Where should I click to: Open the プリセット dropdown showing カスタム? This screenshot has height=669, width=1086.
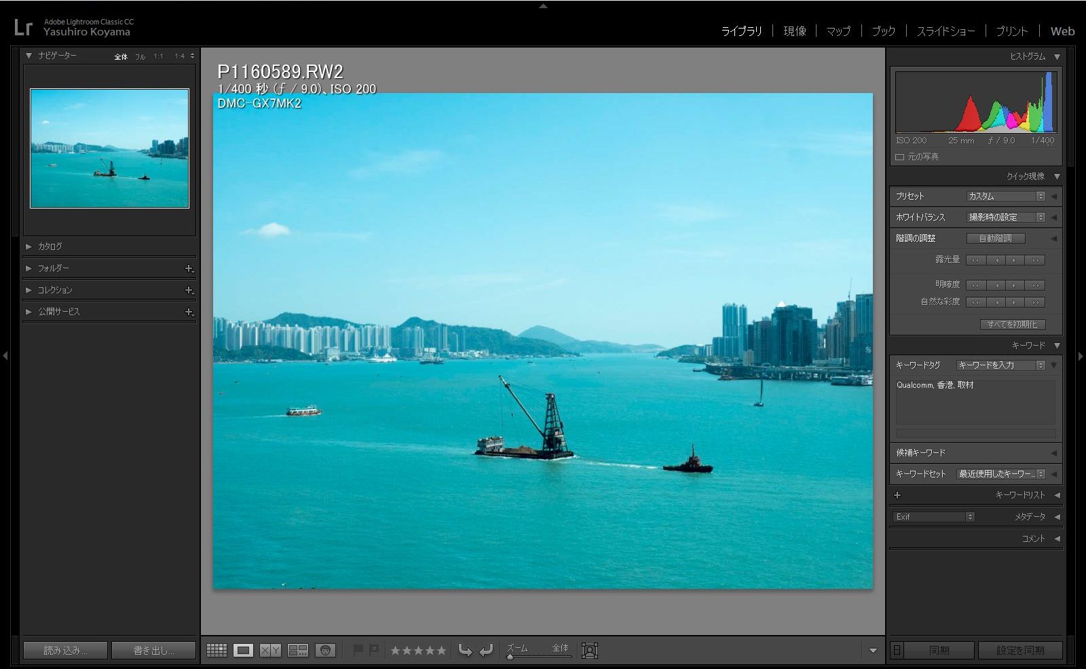[x=1006, y=196]
